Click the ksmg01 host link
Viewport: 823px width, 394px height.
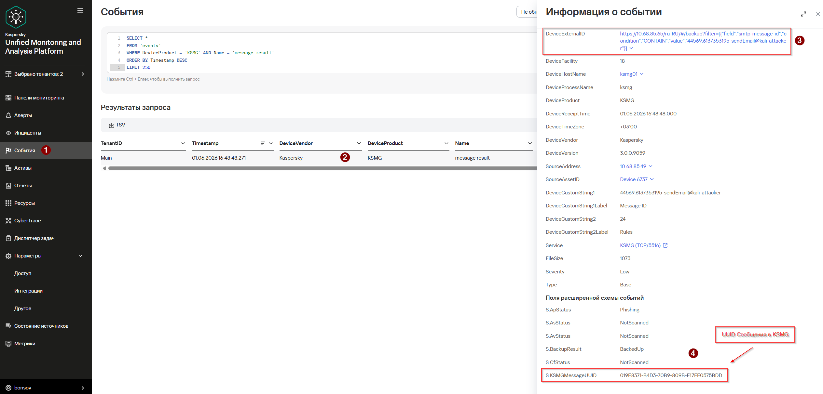click(x=629, y=74)
